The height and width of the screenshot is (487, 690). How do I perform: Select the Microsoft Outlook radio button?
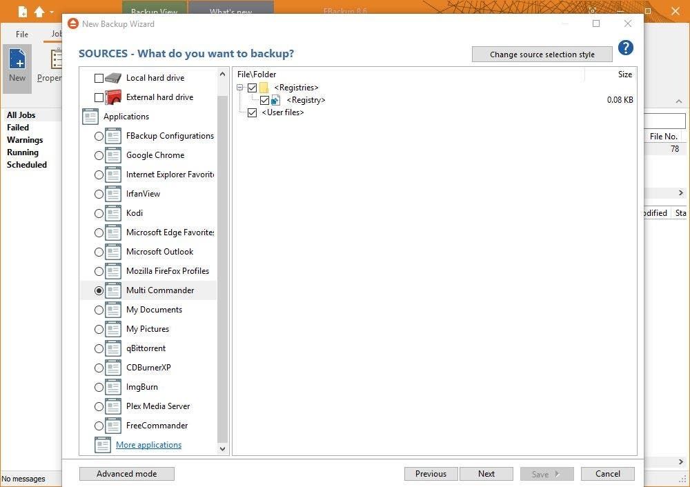(99, 252)
